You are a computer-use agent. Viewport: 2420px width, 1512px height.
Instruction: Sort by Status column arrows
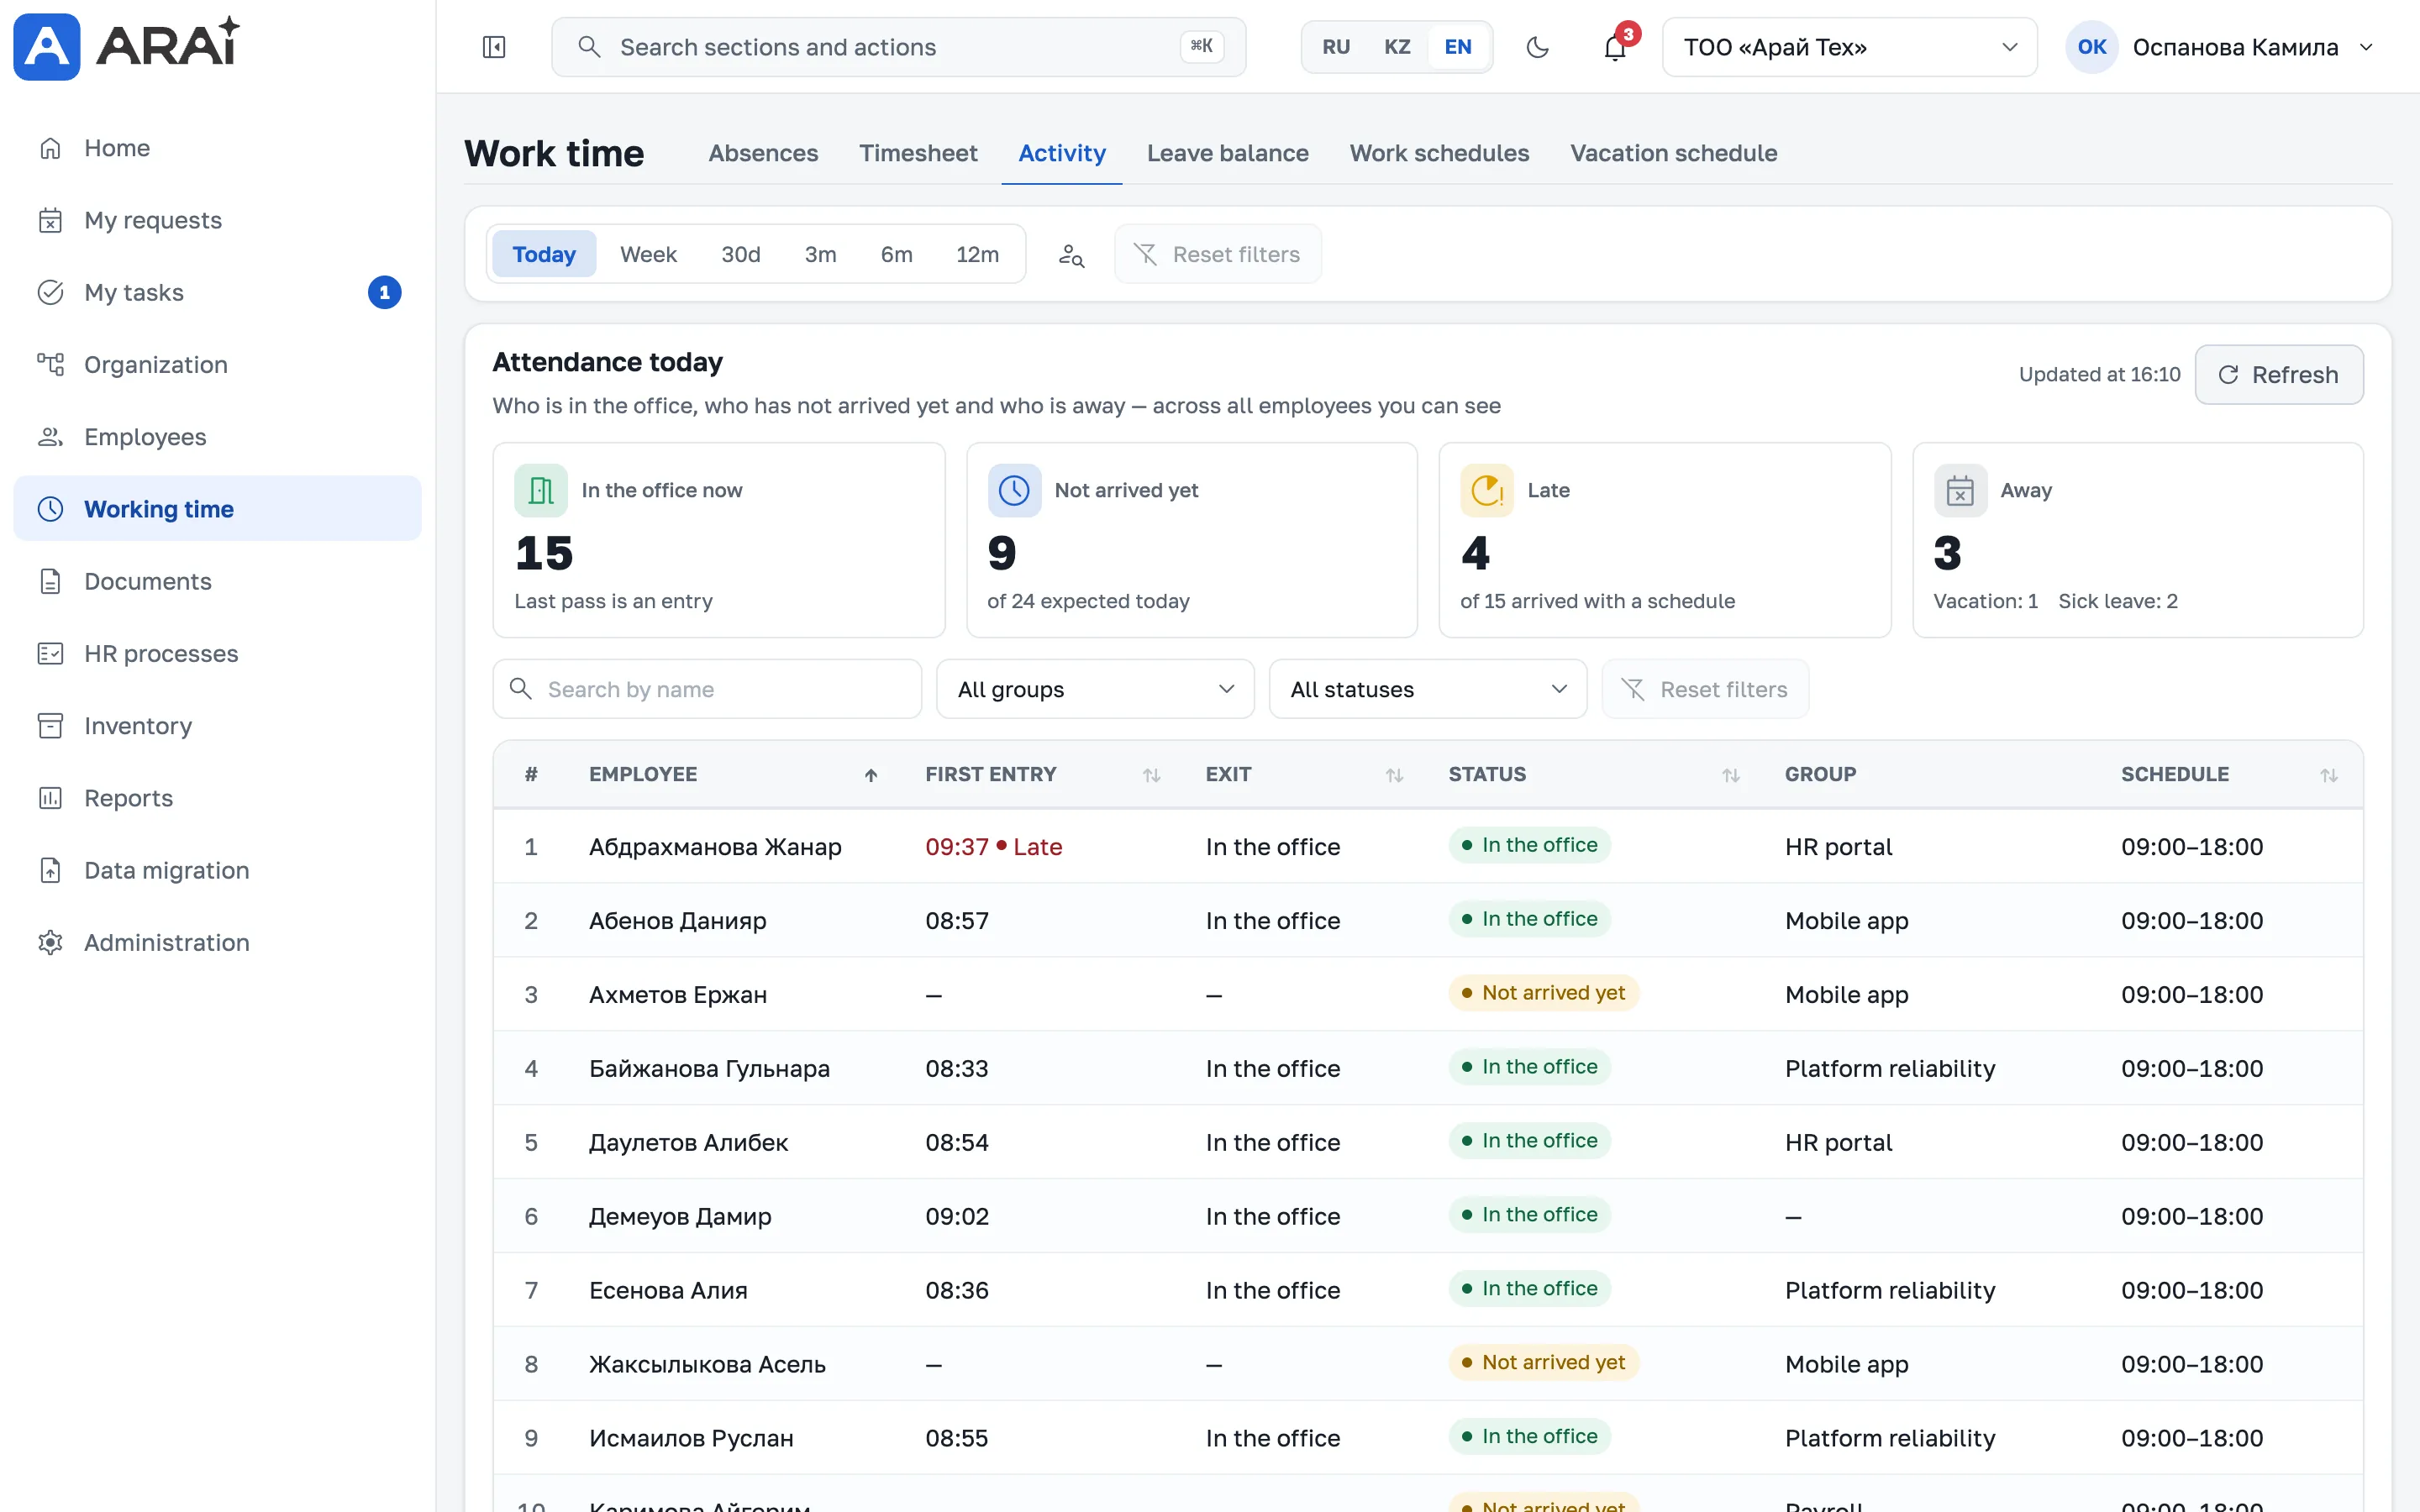1731,775
